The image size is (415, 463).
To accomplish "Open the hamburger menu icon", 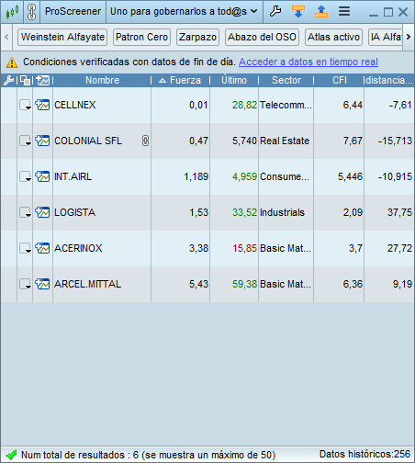I will tap(344, 12).
